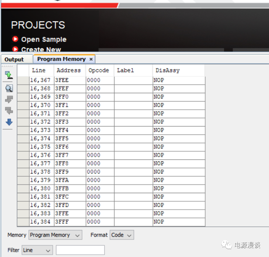The height and width of the screenshot is (257, 269).
Task: Select row with address 3FFF
Action: point(62,222)
